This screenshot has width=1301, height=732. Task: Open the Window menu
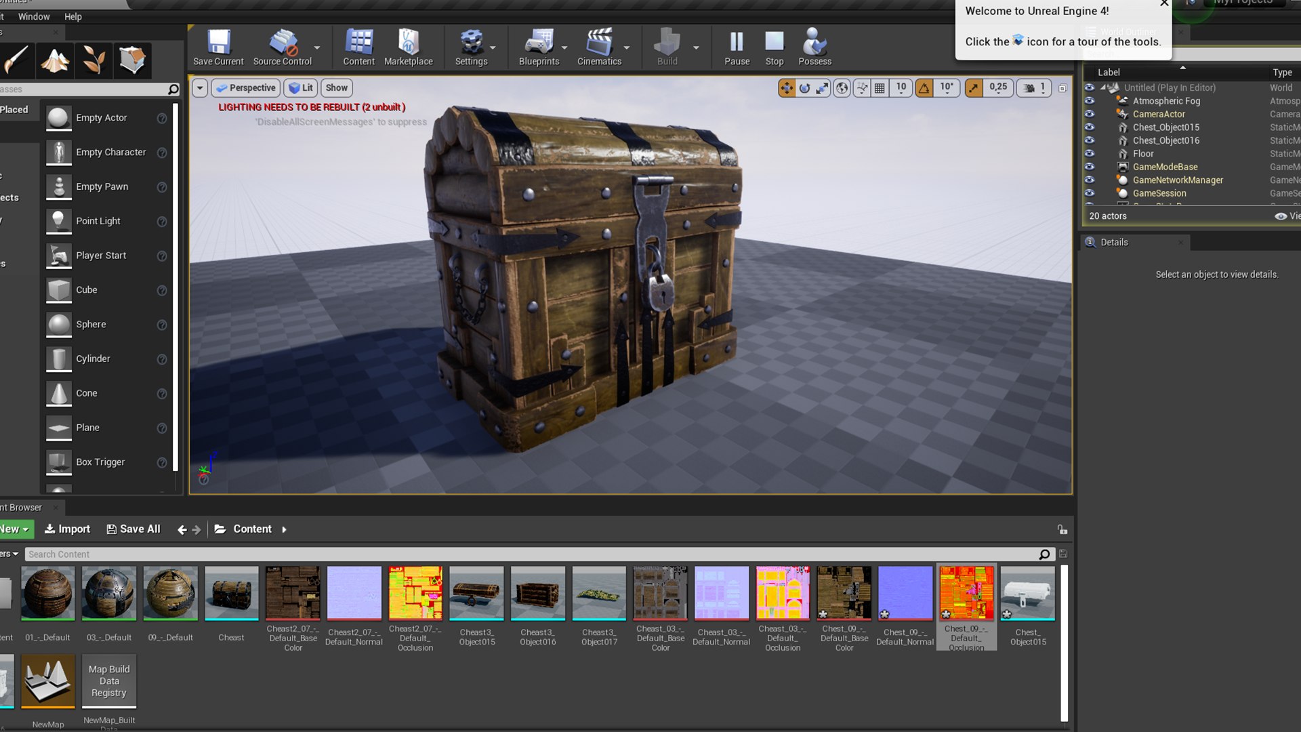(34, 16)
